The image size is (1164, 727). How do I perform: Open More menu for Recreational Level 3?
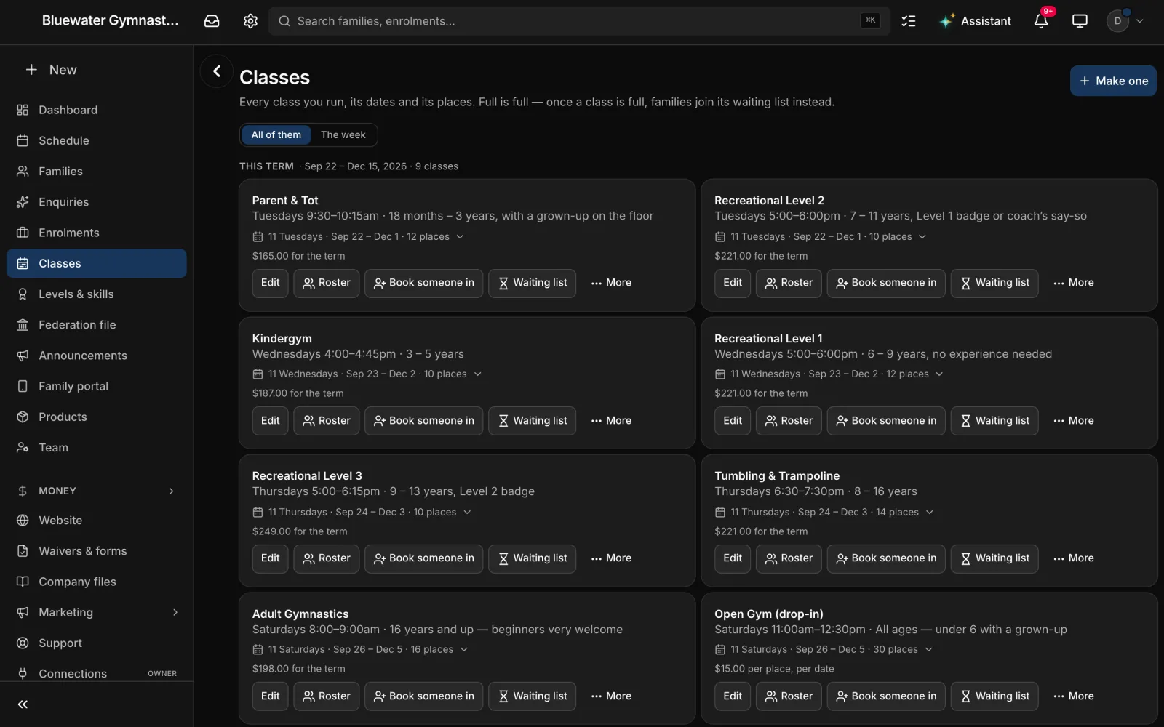(611, 558)
